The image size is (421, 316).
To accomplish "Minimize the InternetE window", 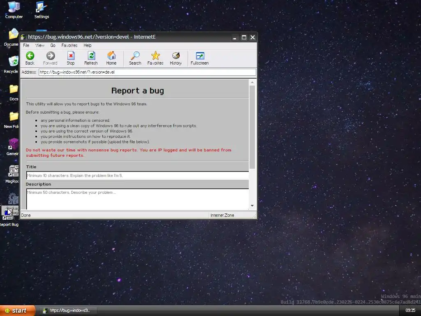I will (x=235, y=37).
